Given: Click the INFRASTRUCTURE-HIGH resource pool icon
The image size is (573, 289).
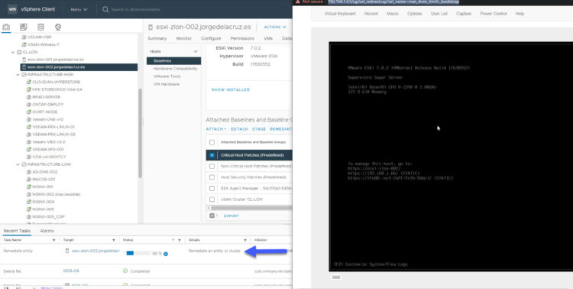Looking at the screenshot, I should point(24,75).
